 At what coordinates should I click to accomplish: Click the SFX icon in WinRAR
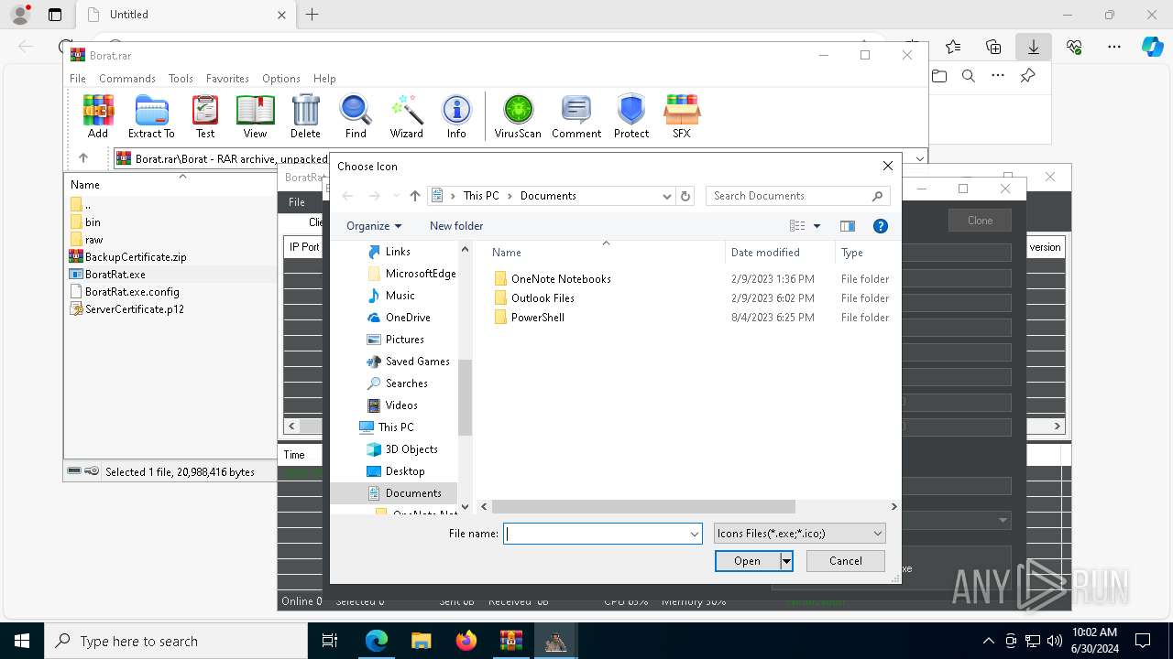pos(681,116)
